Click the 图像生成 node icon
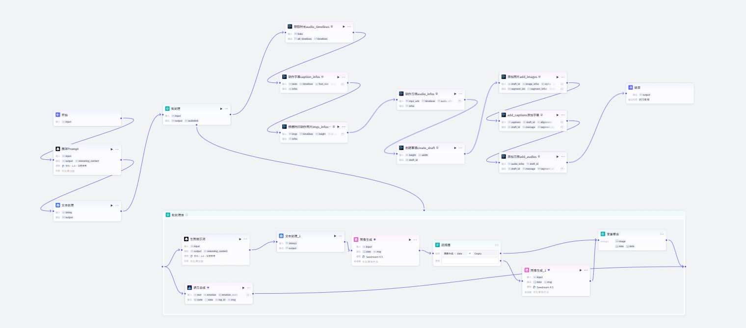The image size is (746, 328). [356, 240]
